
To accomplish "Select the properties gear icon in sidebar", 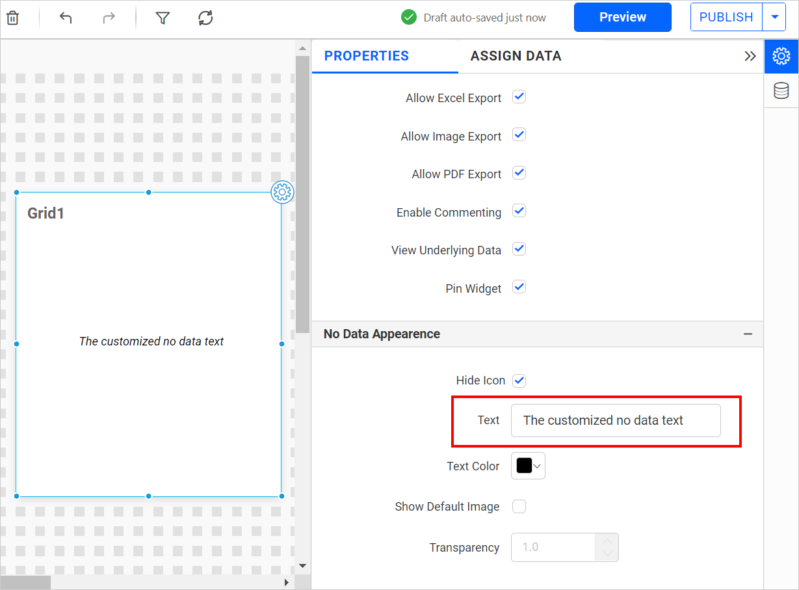I will point(781,56).
